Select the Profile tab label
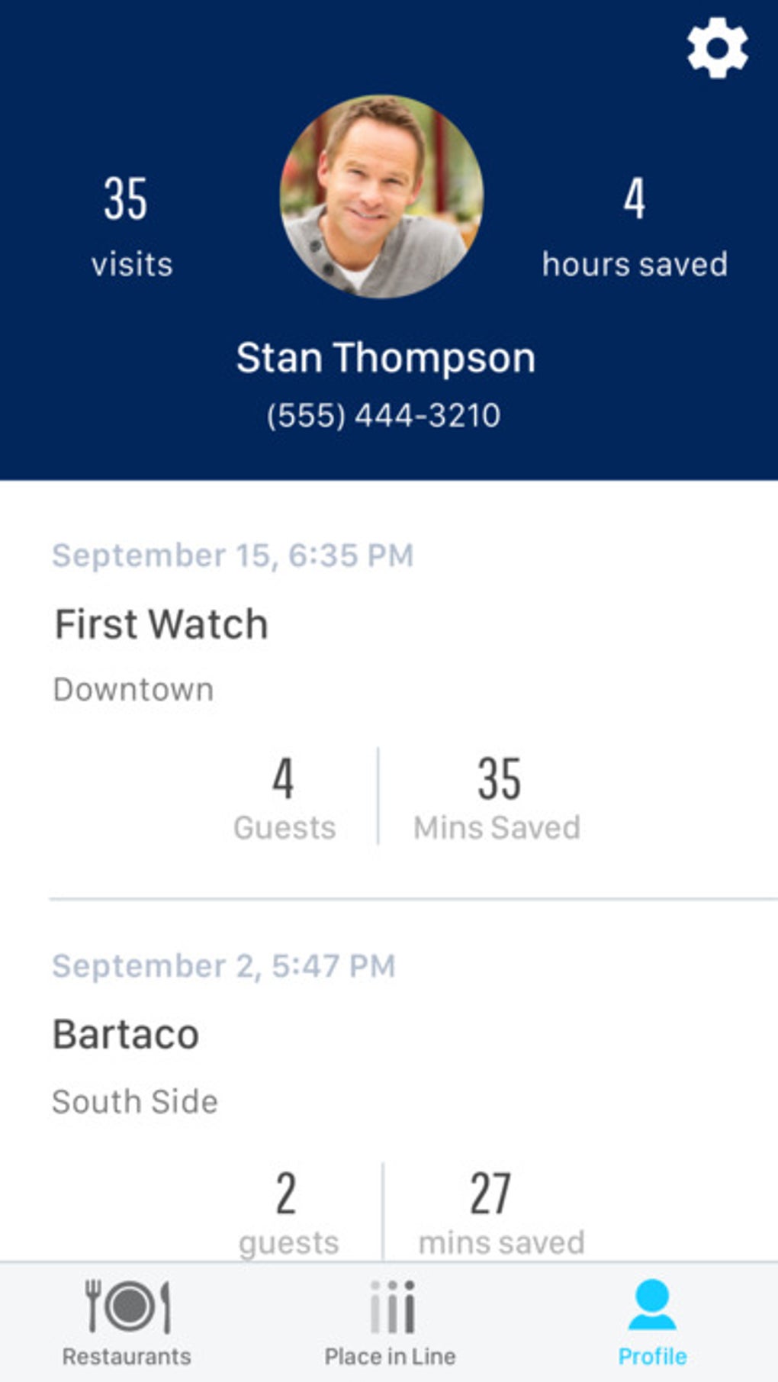 pyautogui.click(x=652, y=1356)
